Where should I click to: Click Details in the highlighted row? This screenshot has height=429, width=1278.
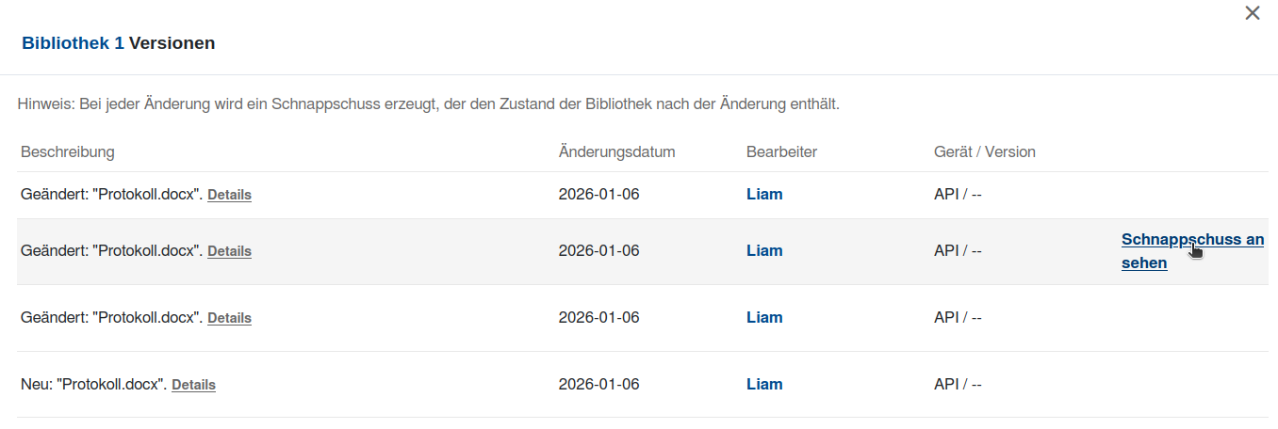229,251
